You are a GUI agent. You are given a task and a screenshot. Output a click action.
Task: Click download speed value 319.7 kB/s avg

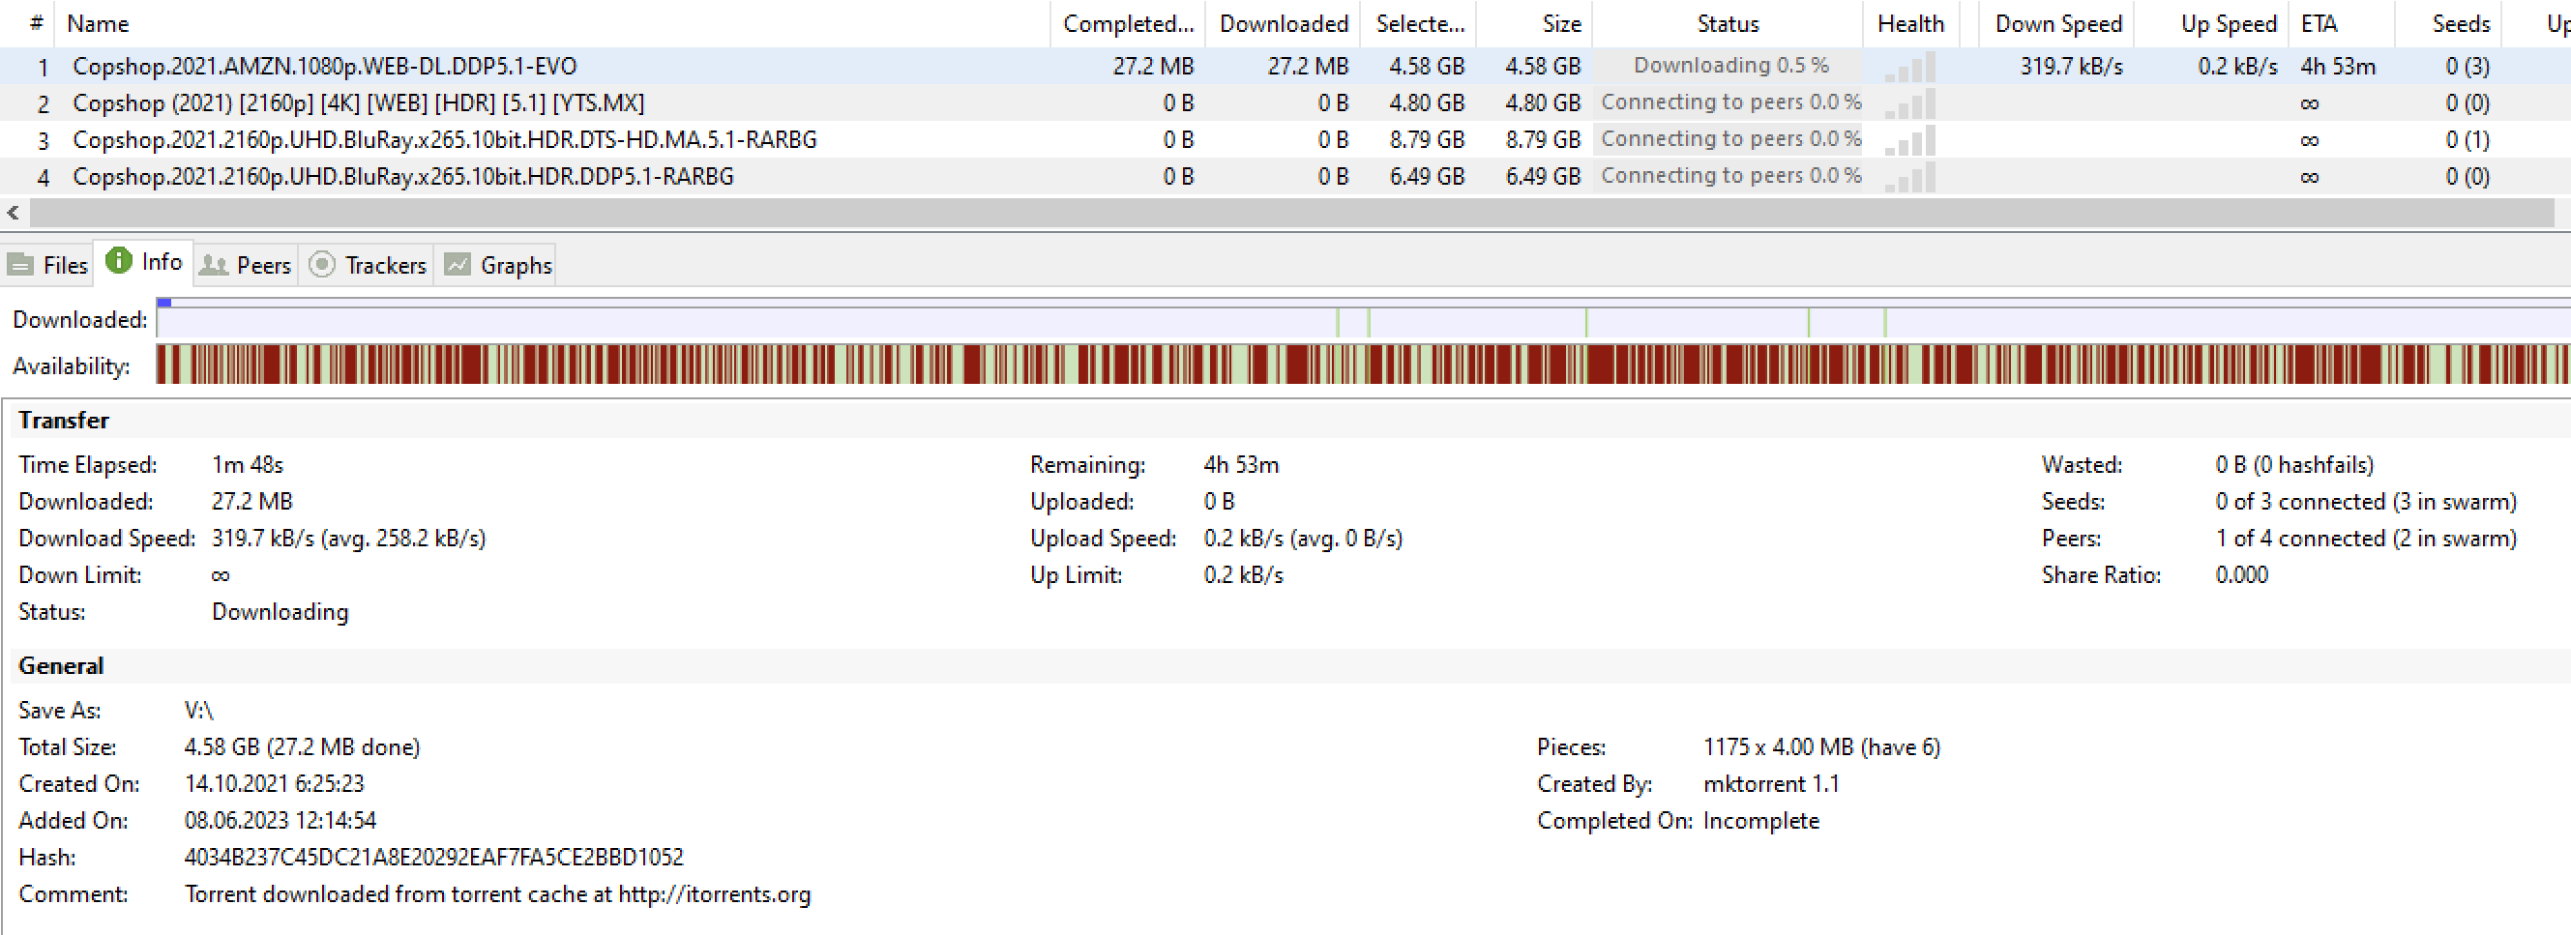pos(348,539)
